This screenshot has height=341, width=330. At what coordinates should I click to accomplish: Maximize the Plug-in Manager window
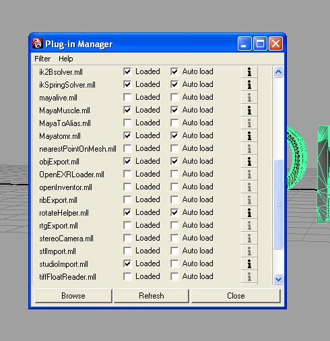tap(260, 43)
